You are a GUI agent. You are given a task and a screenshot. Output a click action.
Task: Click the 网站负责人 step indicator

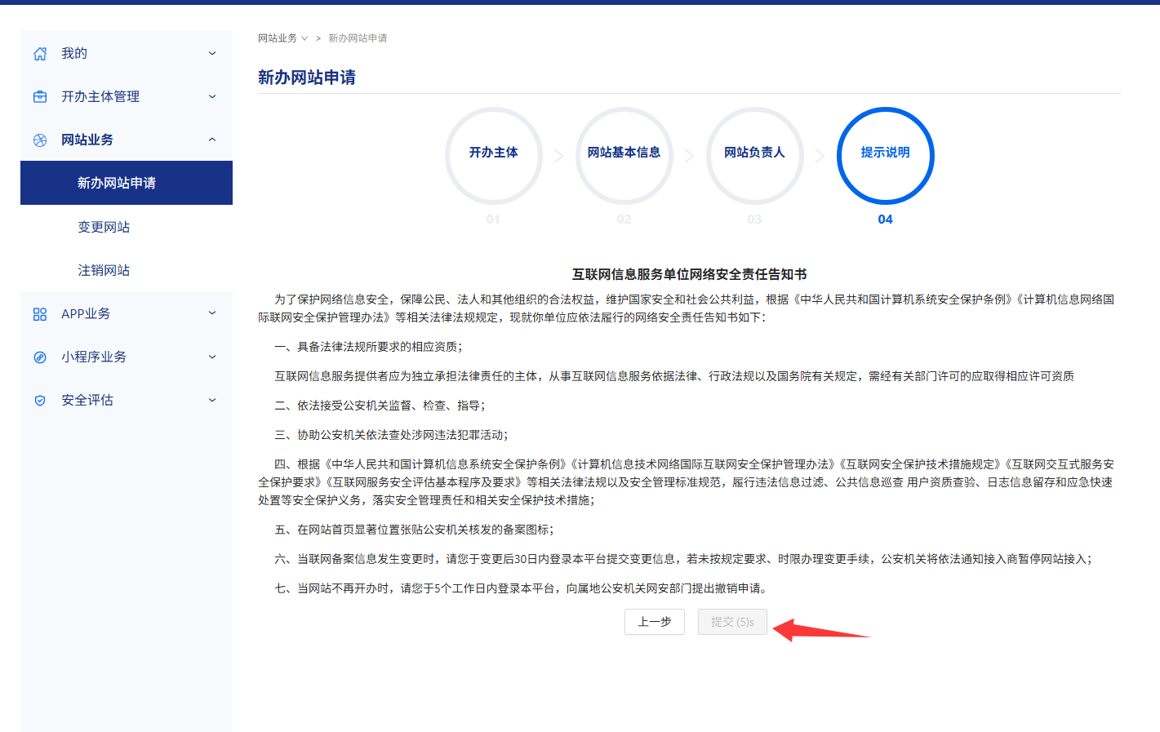(x=754, y=155)
